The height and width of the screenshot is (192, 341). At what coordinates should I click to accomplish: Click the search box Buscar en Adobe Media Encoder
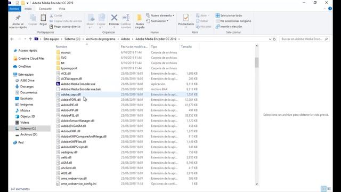(x=304, y=39)
